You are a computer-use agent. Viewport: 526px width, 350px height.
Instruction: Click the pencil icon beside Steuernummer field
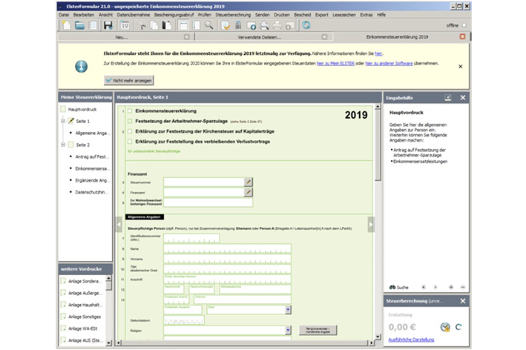click(249, 181)
